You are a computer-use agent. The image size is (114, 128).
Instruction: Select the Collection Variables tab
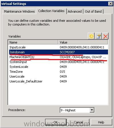click(x=51, y=11)
